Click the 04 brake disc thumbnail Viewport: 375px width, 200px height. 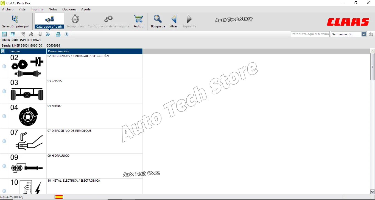[x=27, y=116]
